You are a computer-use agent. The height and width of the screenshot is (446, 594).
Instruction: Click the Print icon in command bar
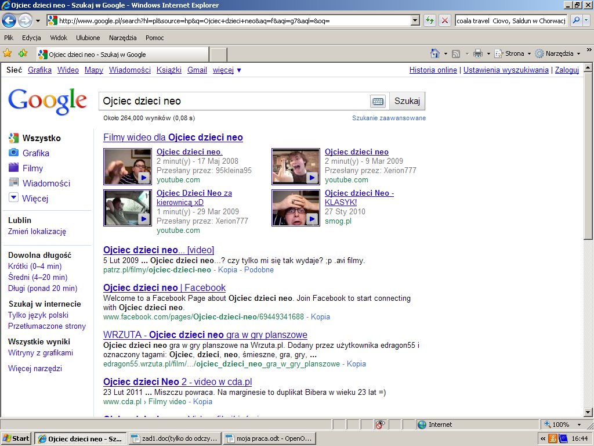coord(477,53)
